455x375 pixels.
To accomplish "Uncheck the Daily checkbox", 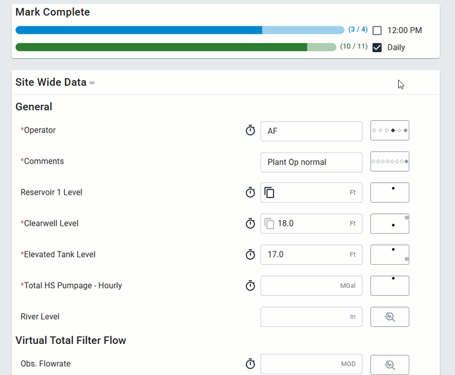I will [x=377, y=48].
